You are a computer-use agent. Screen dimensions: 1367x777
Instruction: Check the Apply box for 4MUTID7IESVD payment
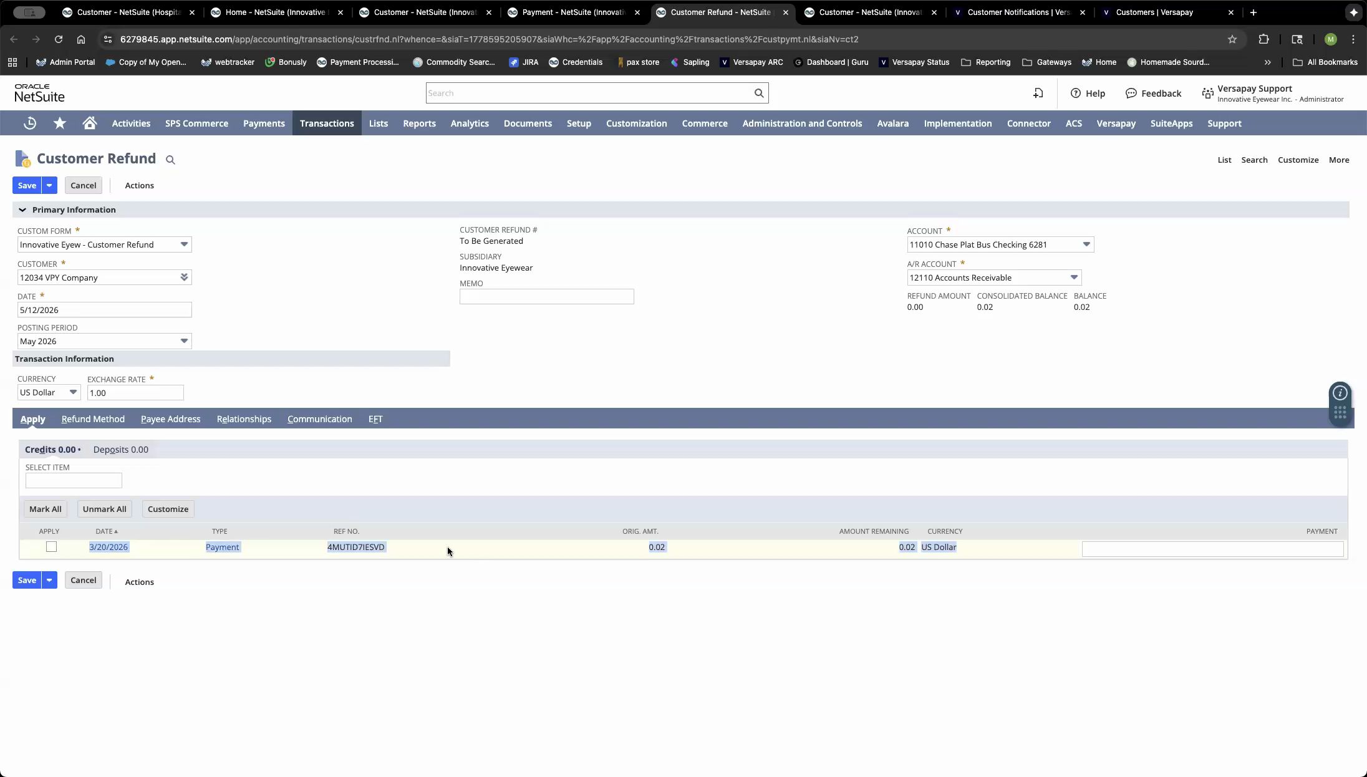pos(52,547)
